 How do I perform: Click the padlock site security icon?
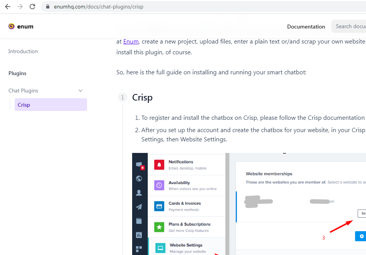[48, 7]
